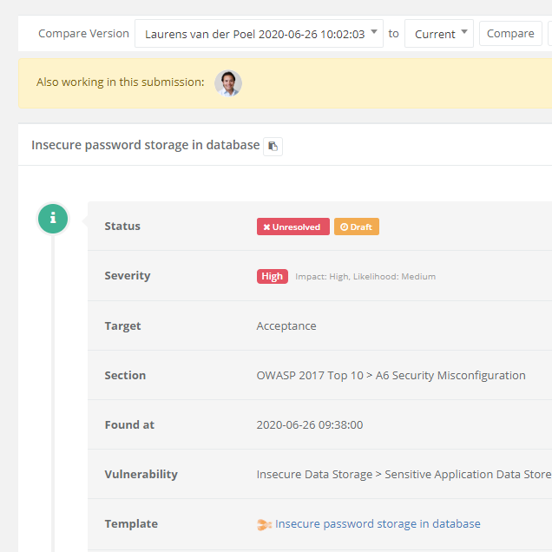The width and height of the screenshot is (552, 552).
Task: Select the 'Insecure Data Storage' vulnerability text
Action: [x=314, y=474]
